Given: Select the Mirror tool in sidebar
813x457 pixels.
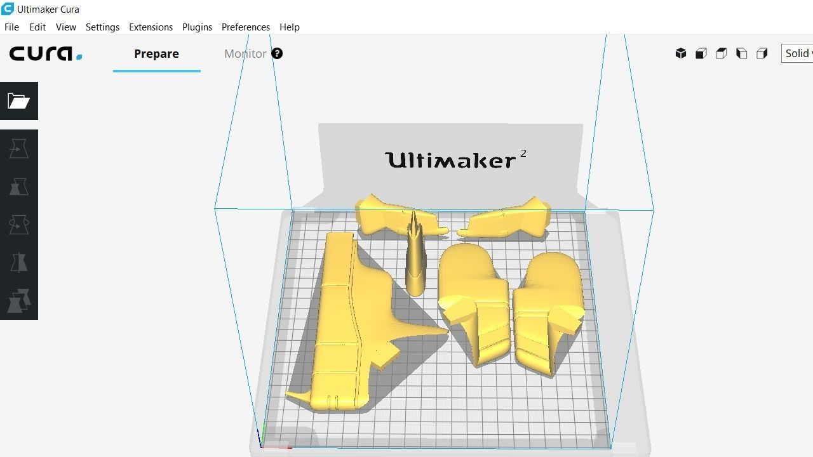Looking at the screenshot, I should coord(19,263).
